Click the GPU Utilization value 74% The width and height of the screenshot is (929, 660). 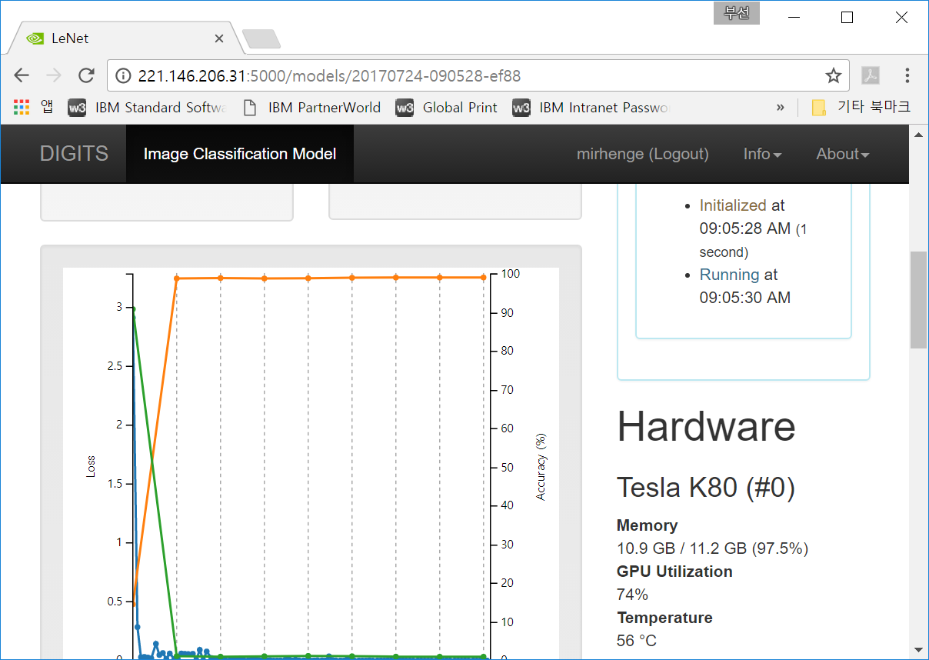click(632, 595)
